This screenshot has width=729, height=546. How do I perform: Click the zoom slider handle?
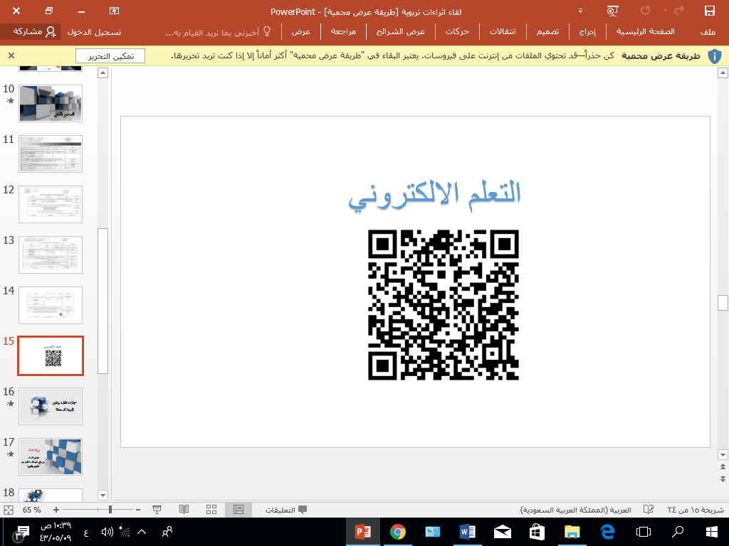[x=110, y=510]
